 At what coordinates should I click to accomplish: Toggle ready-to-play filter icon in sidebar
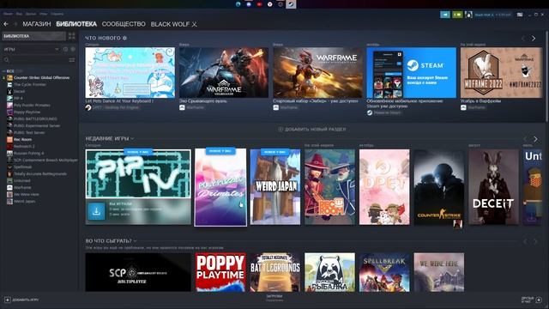click(73, 50)
